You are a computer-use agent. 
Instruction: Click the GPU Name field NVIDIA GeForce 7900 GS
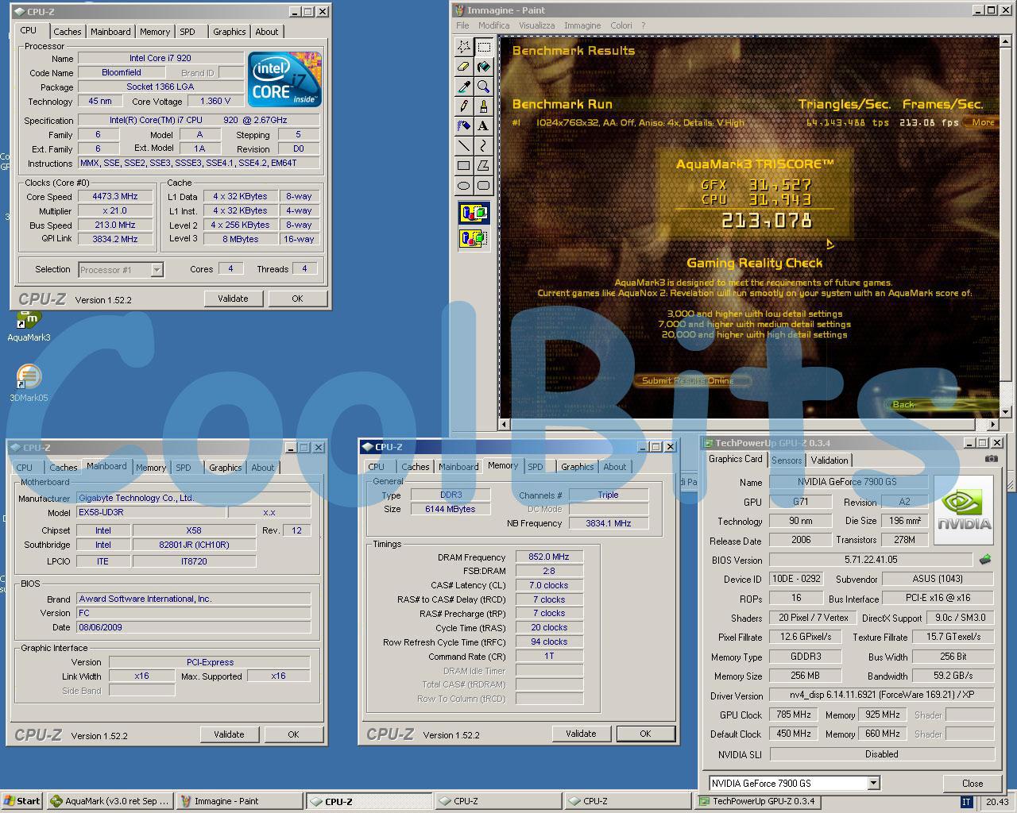coord(849,482)
